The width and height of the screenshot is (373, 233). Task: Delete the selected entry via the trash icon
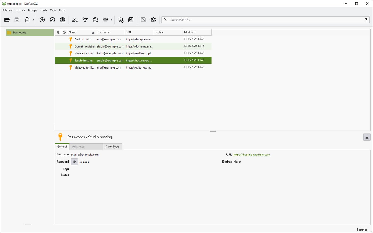point(63,20)
